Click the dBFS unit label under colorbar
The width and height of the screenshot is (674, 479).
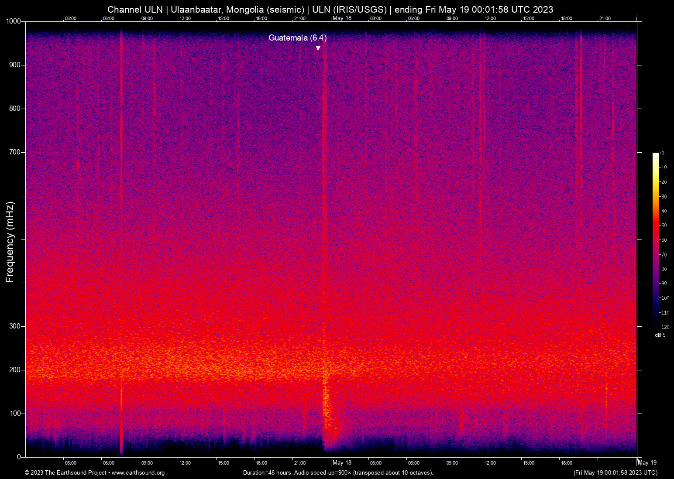pos(660,335)
